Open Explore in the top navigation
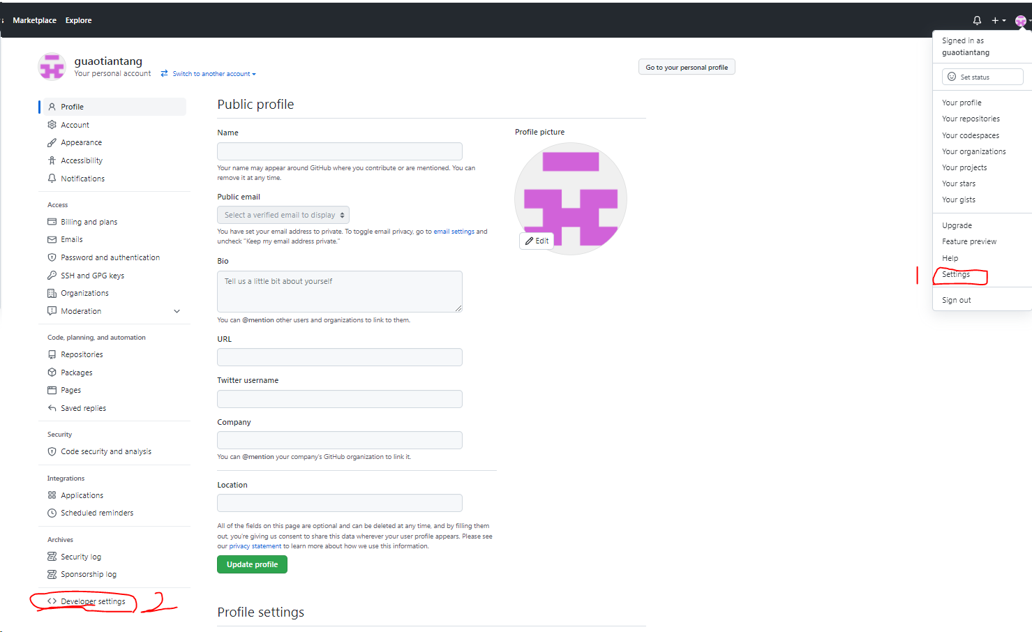This screenshot has height=632, width=1032. pos(78,20)
